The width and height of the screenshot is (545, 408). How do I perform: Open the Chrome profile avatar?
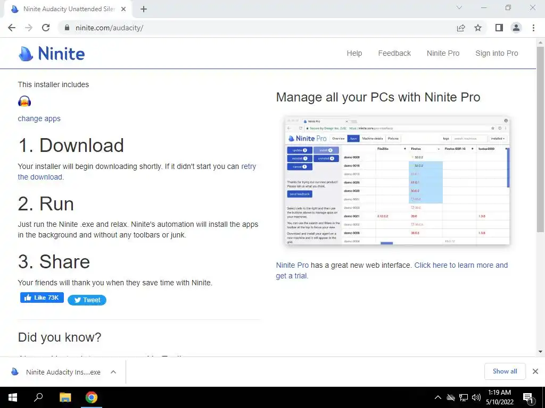coord(516,28)
